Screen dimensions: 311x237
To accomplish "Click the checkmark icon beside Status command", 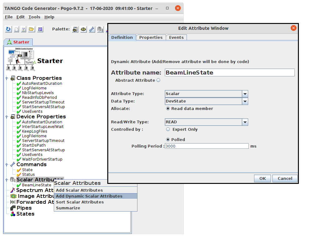I will click(x=19, y=175).
